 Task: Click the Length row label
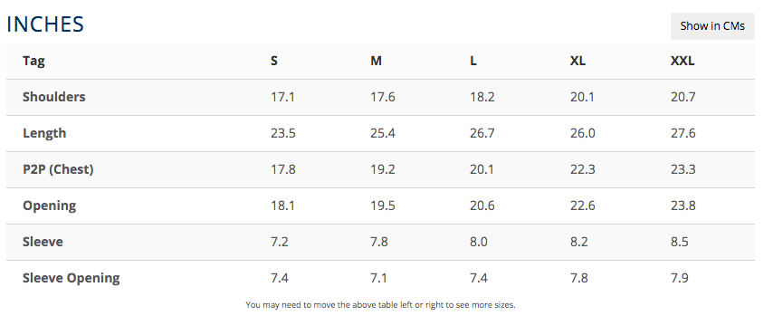[44, 134]
